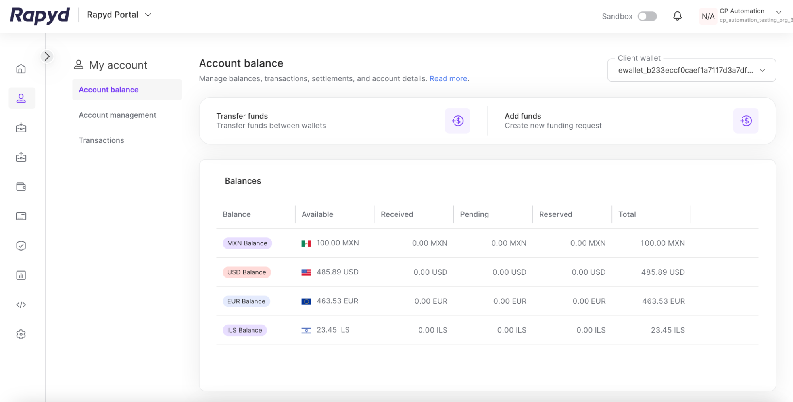The height and width of the screenshot is (402, 793).
Task: Click the Balances section heading
Action: click(x=243, y=181)
